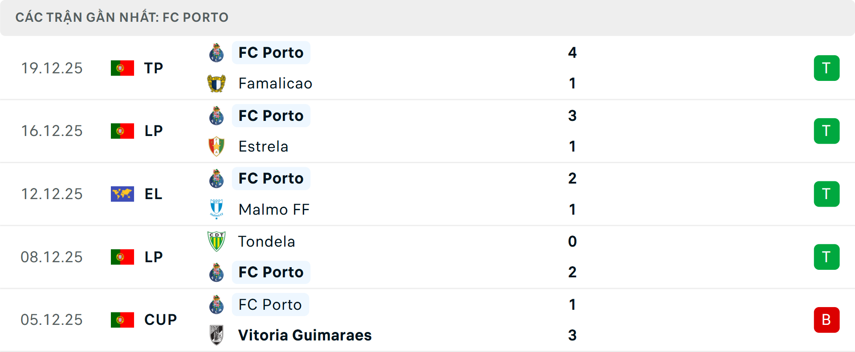Click the Tondela club logo

click(x=216, y=241)
